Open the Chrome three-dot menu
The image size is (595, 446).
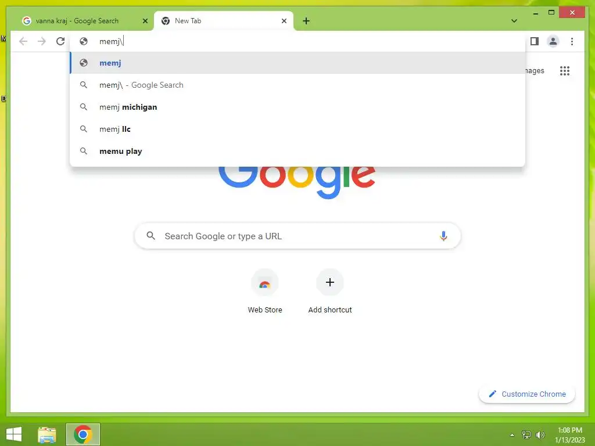pyautogui.click(x=572, y=41)
